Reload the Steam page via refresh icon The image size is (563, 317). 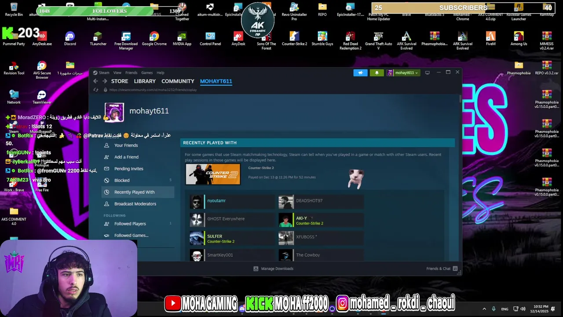pyautogui.click(x=95, y=90)
